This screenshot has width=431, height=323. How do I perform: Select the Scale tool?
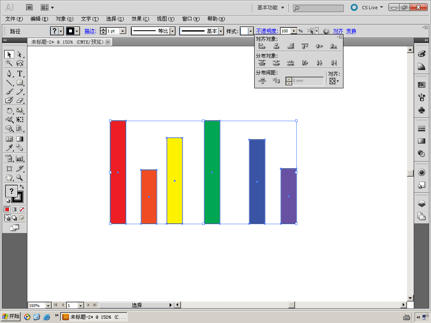(19, 111)
